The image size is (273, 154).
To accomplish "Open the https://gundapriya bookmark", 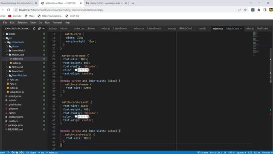I will 50,16.
